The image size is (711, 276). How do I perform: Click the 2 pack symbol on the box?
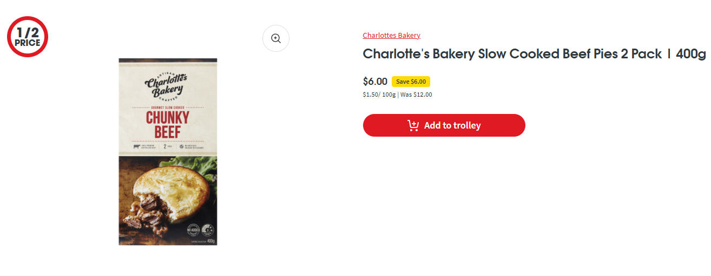pyautogui.click(x=164, y=146)
